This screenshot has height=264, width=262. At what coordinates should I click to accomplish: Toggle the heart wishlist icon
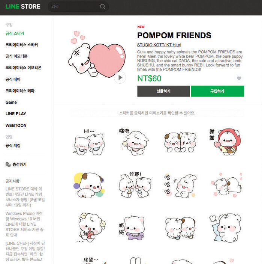(x=239, y=78)
